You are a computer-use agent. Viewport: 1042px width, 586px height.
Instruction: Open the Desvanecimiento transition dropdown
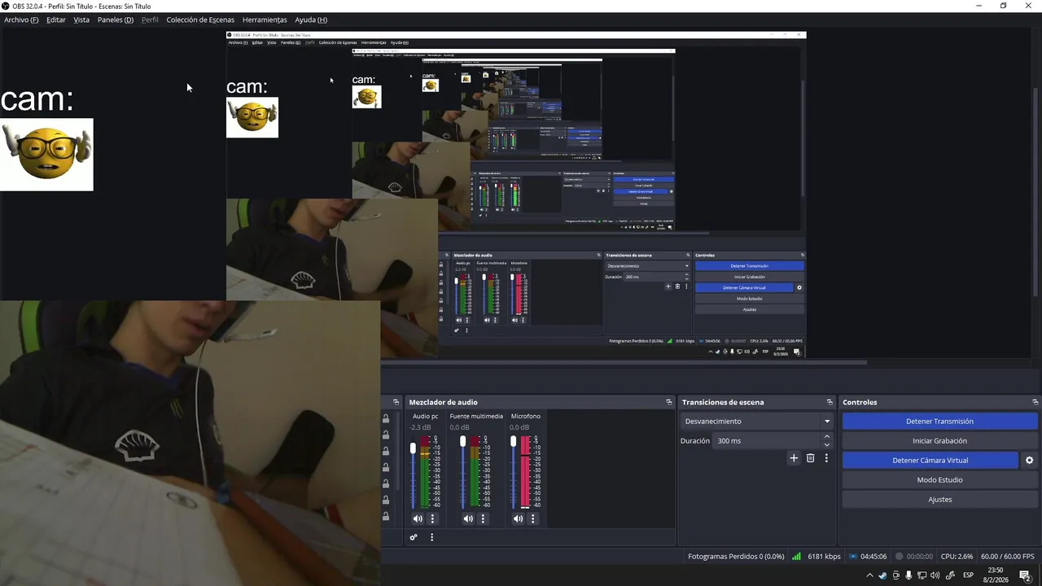point(757,422)
